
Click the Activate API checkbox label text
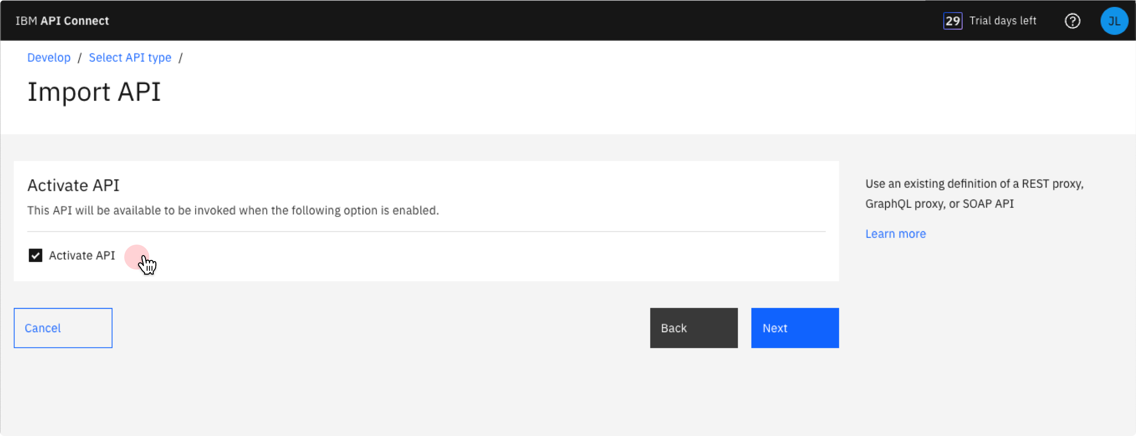[x=81, y=255]
